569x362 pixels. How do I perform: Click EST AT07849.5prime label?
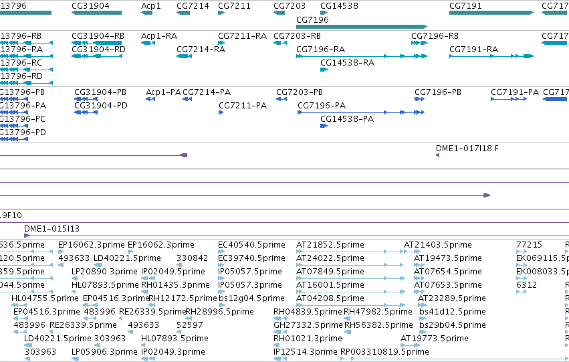click(x=330, y=272)
